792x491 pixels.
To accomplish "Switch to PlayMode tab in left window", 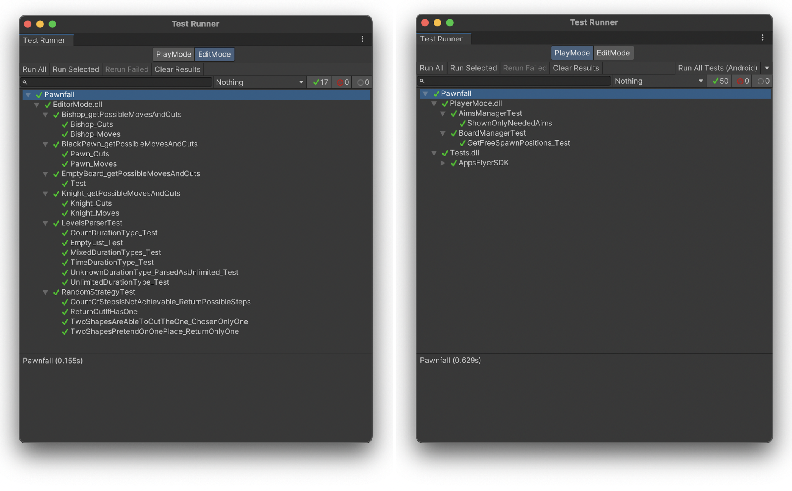I will (x=173, y=54).
